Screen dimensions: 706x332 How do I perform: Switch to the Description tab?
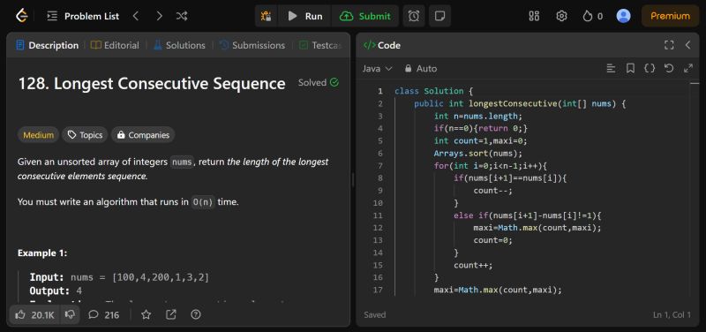click(48, 45)
